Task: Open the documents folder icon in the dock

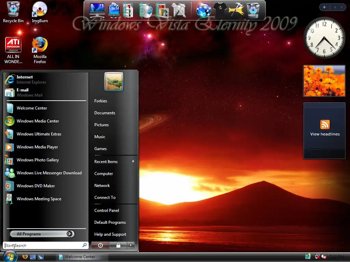Action: [128, 10]
